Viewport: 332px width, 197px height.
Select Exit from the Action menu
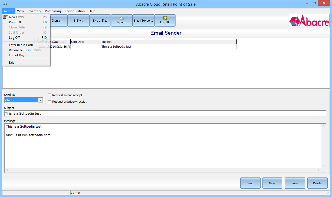click(x=26, y=63)
